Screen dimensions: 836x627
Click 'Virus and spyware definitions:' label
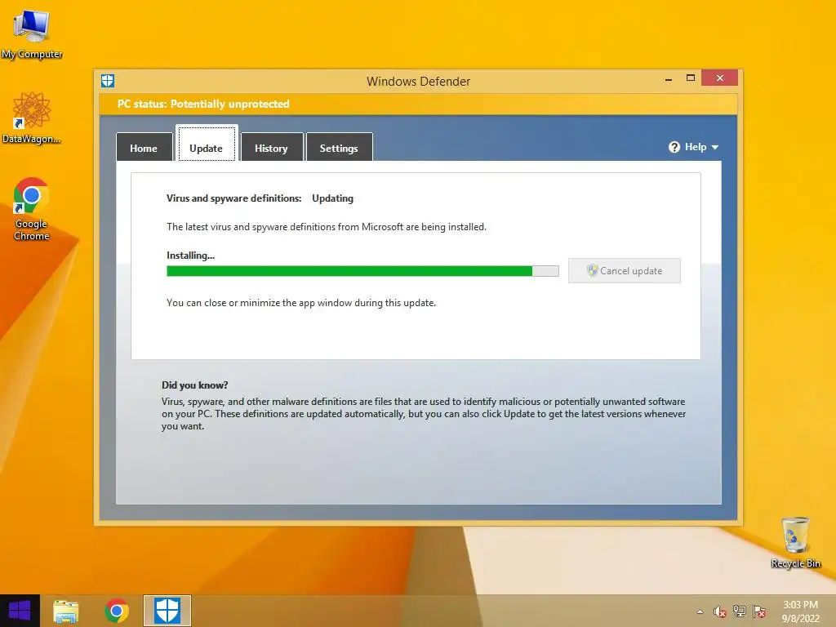[234, 198]
